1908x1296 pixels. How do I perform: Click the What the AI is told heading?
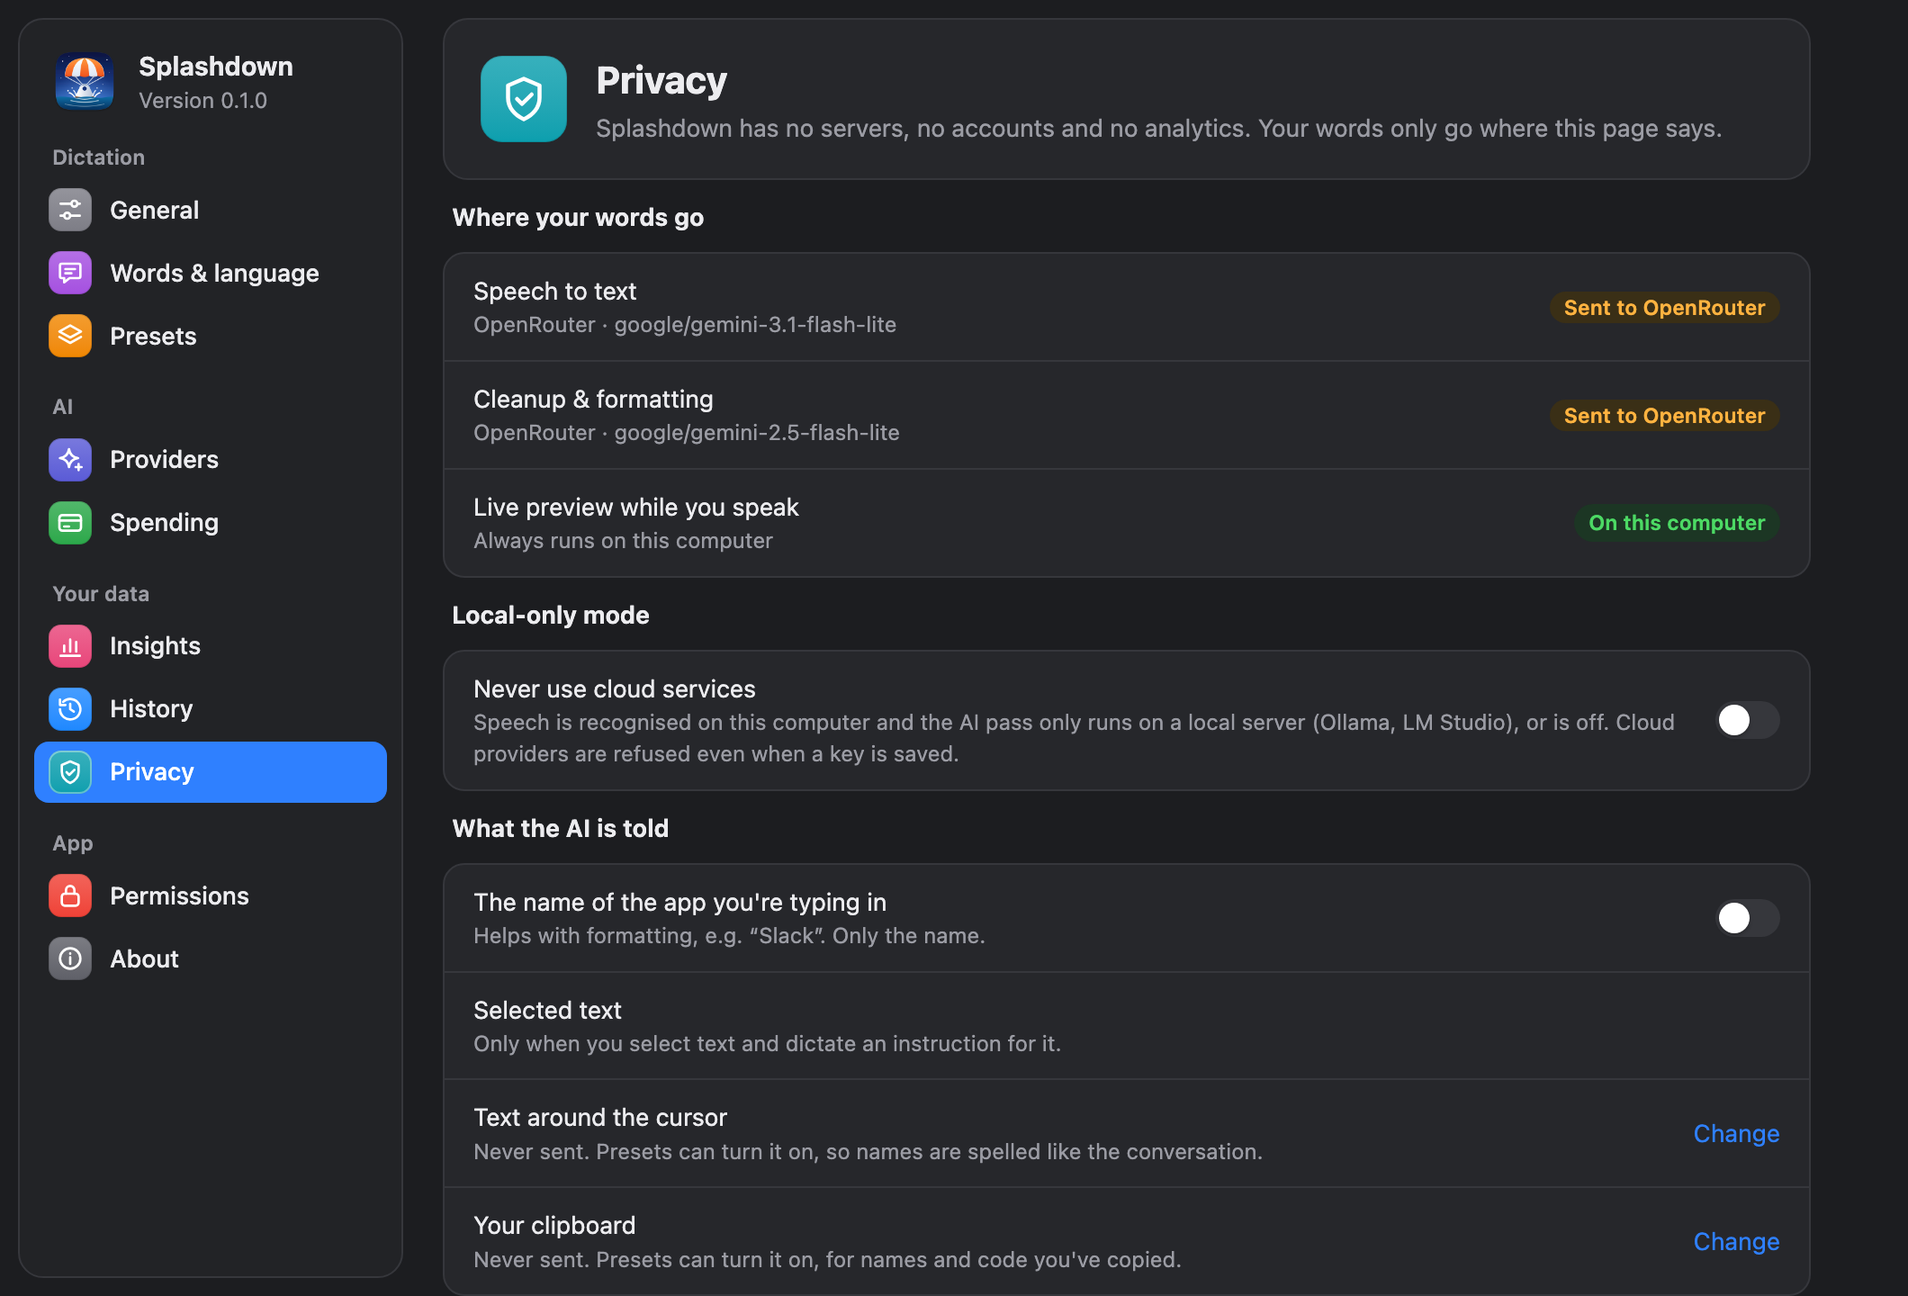point(560,828)
